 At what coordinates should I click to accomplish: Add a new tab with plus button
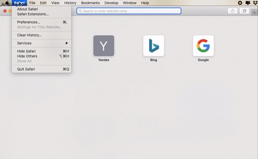255,12
